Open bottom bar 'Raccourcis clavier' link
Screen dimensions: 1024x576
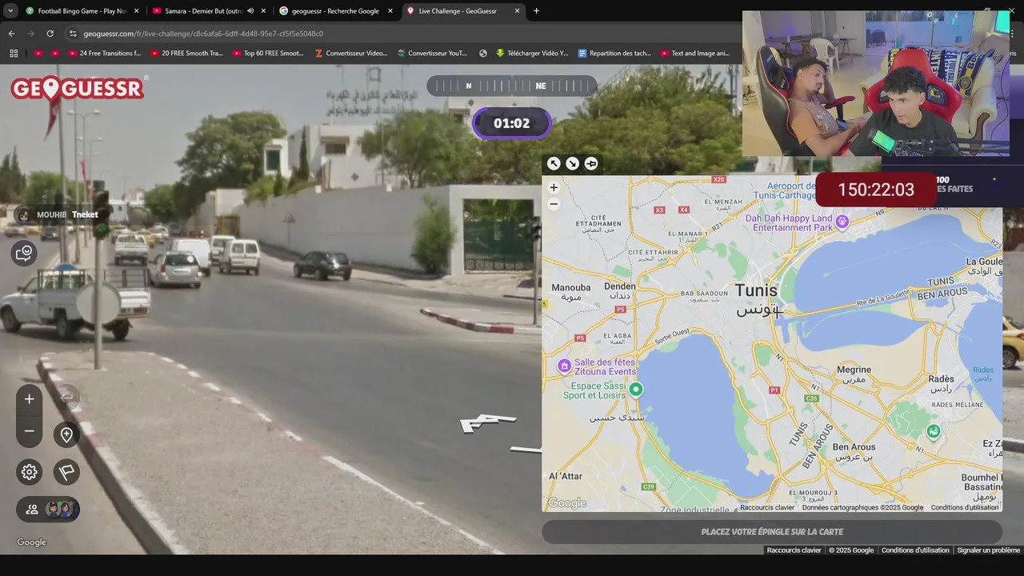[794, 550]
